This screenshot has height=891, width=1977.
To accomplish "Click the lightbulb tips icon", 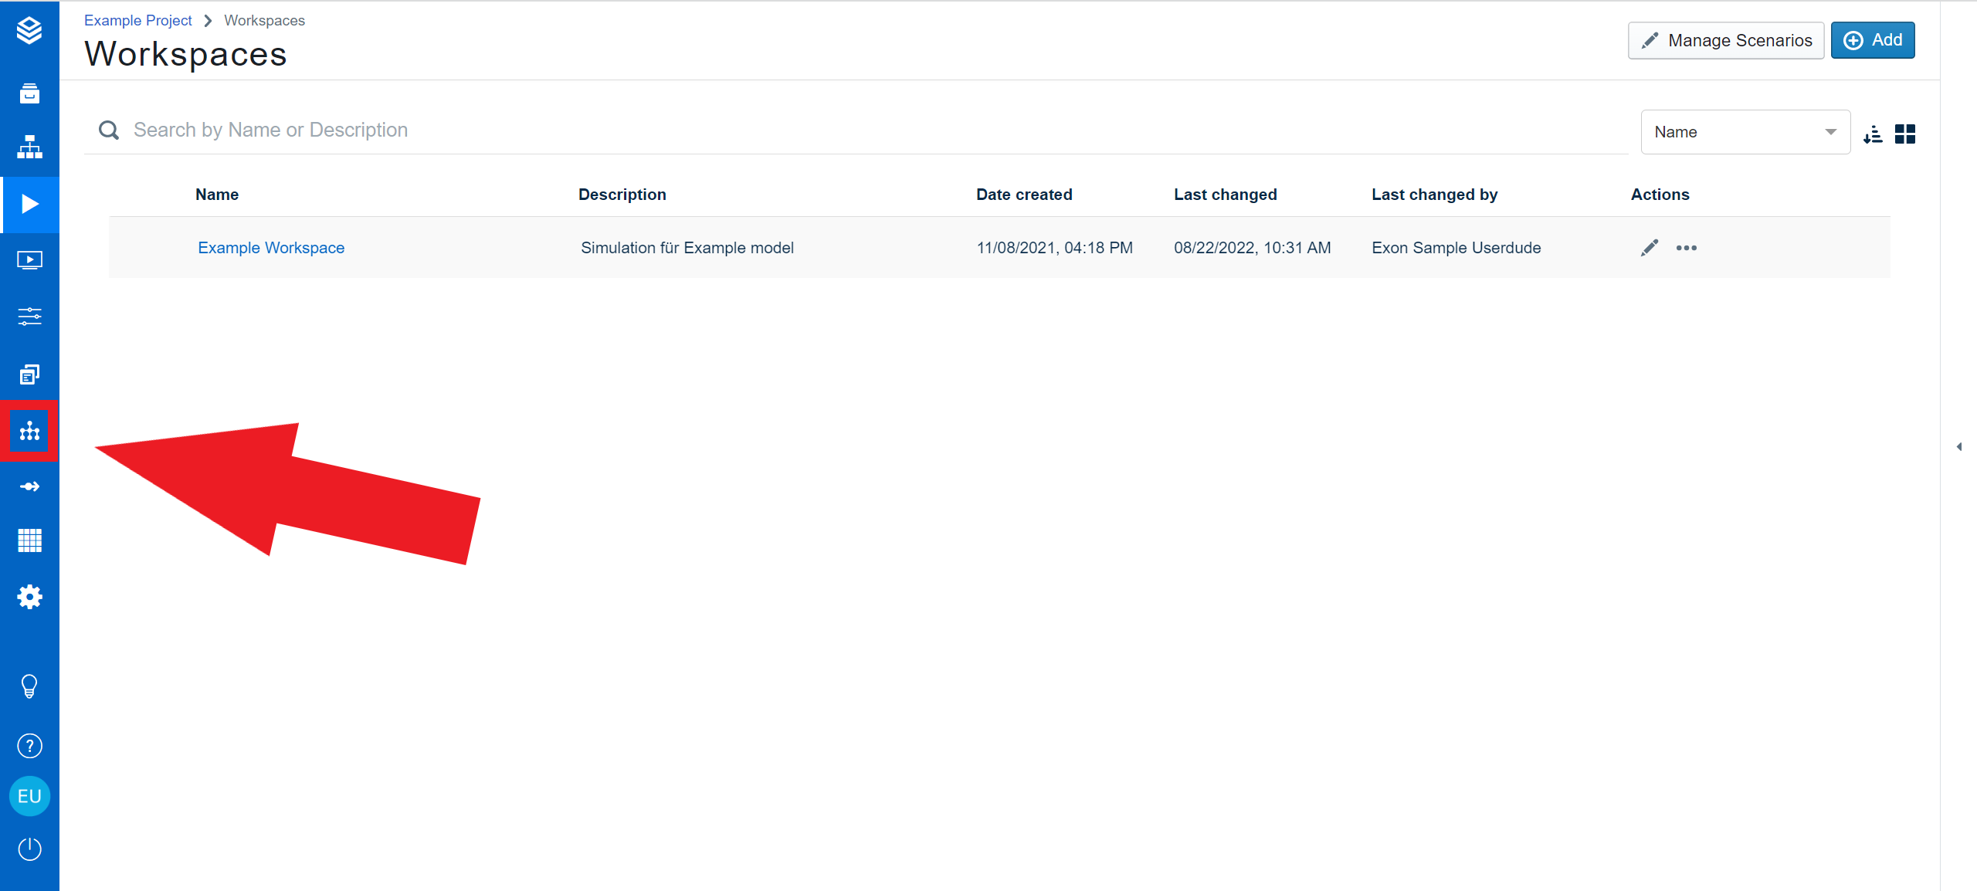I will [x=29, y=686].
